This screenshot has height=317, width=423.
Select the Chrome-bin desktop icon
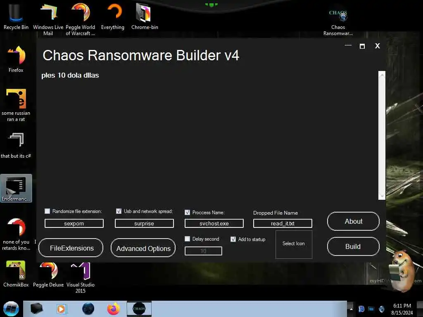click(x=145, y=17)
